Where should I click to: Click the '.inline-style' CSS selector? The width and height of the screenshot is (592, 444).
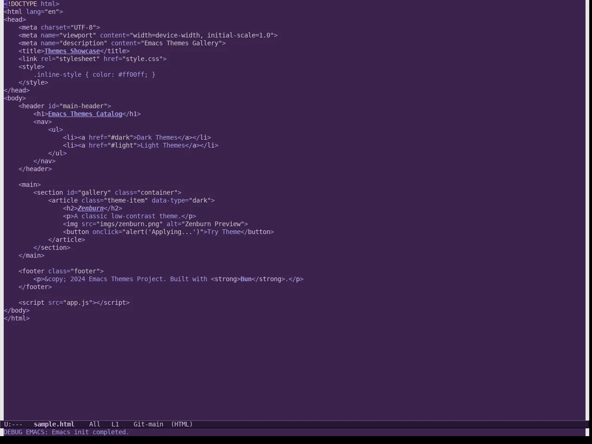click(57, 74)
